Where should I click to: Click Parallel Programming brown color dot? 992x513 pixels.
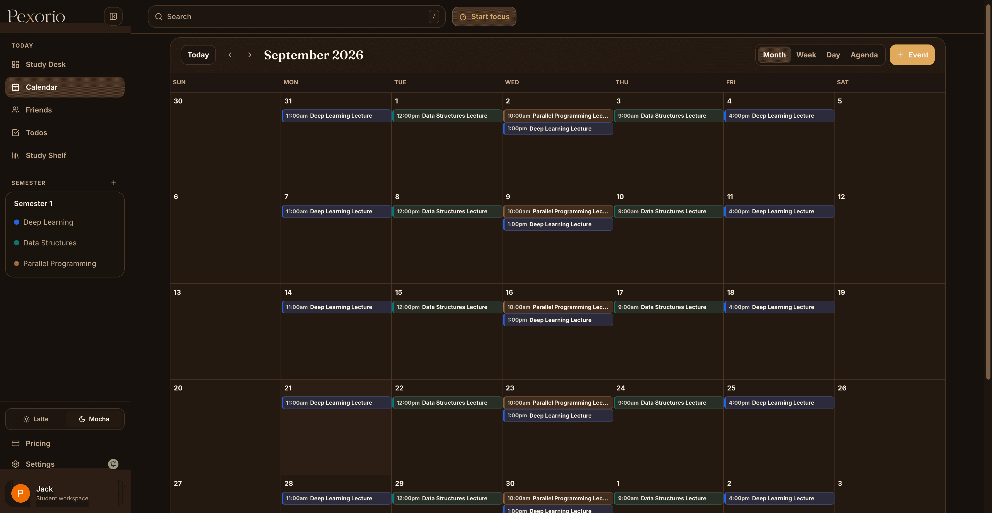[17, 263]
